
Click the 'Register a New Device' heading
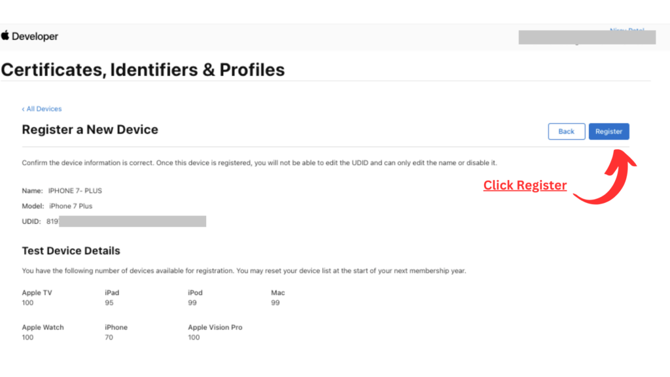pos(90,130)
